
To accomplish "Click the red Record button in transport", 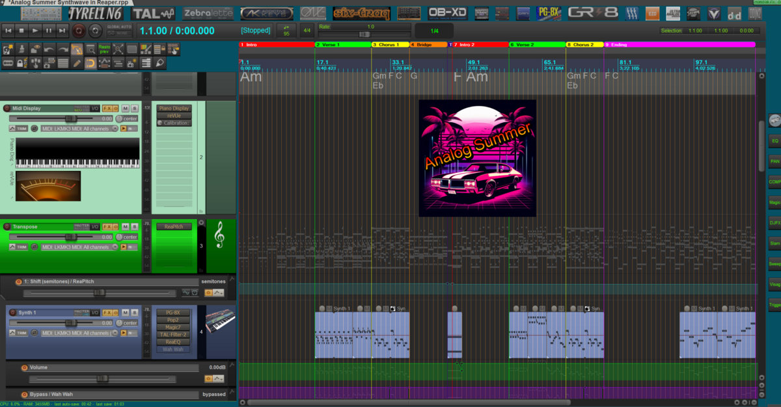I will 79,30.
